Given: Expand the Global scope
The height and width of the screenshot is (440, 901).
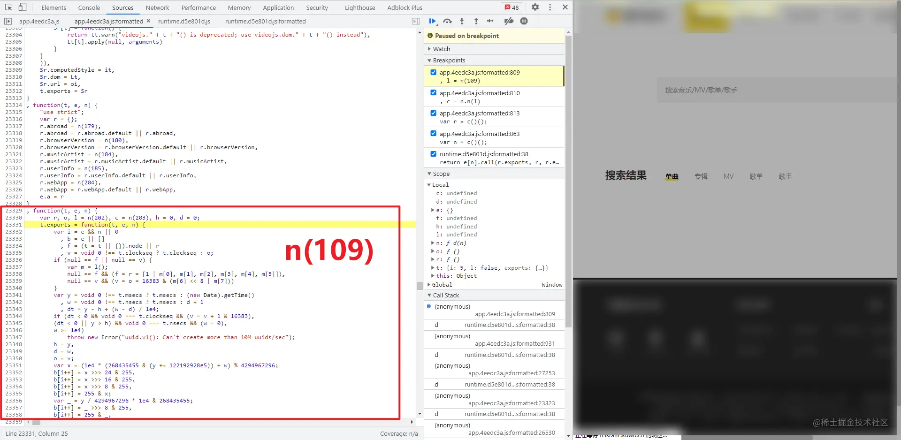Looking at the screenshot, I should click(x=429, y=285).
